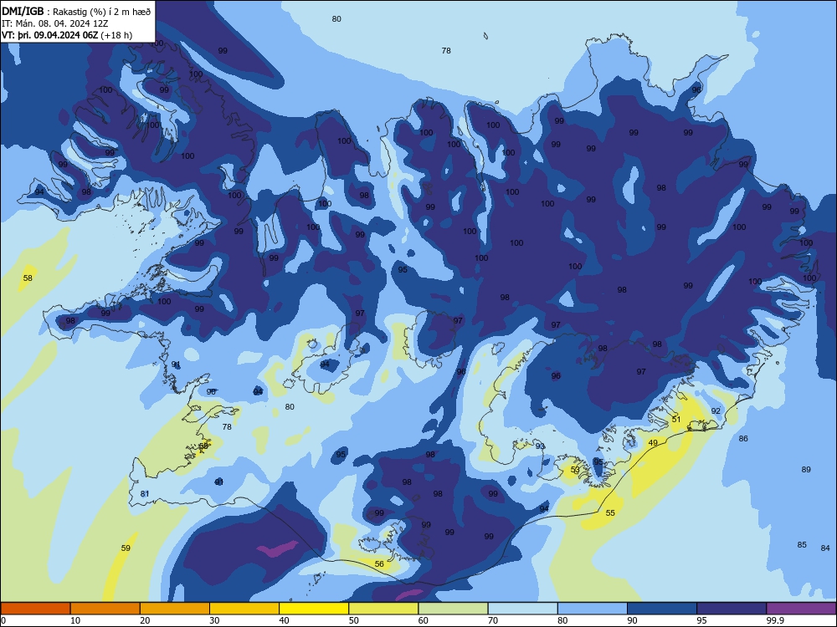The image size is (837, 627).
Task: Click the '70' label under the color scale
Action: tap(493, 620)
